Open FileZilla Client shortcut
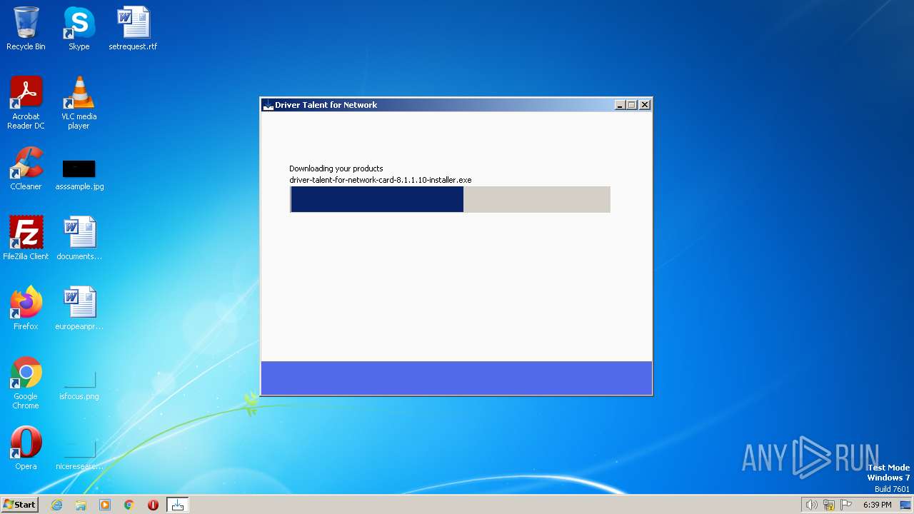914x514 pixels. click(26, 238)
